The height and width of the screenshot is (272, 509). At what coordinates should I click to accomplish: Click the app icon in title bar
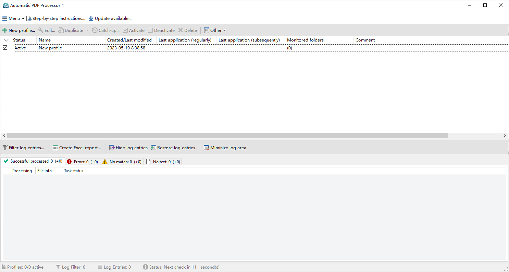pos(6,5)
